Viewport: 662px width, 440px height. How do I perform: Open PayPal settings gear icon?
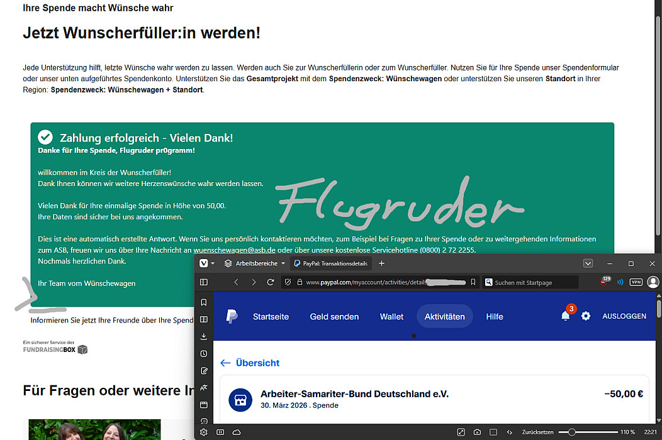pos(586,316)
